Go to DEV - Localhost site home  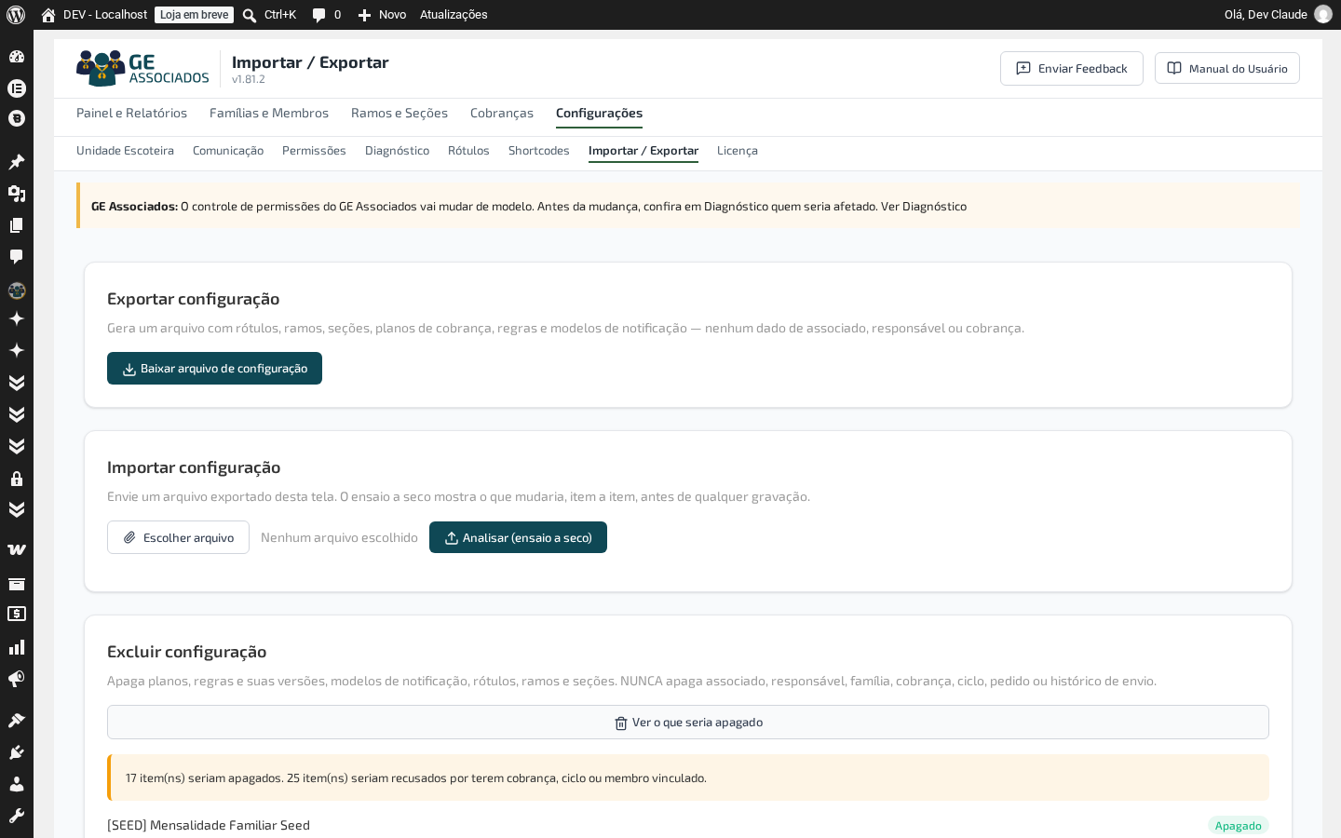coord(94,15)
